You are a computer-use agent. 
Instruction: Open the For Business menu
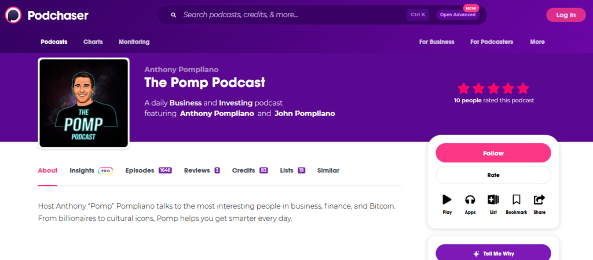(x=437, y=42)
